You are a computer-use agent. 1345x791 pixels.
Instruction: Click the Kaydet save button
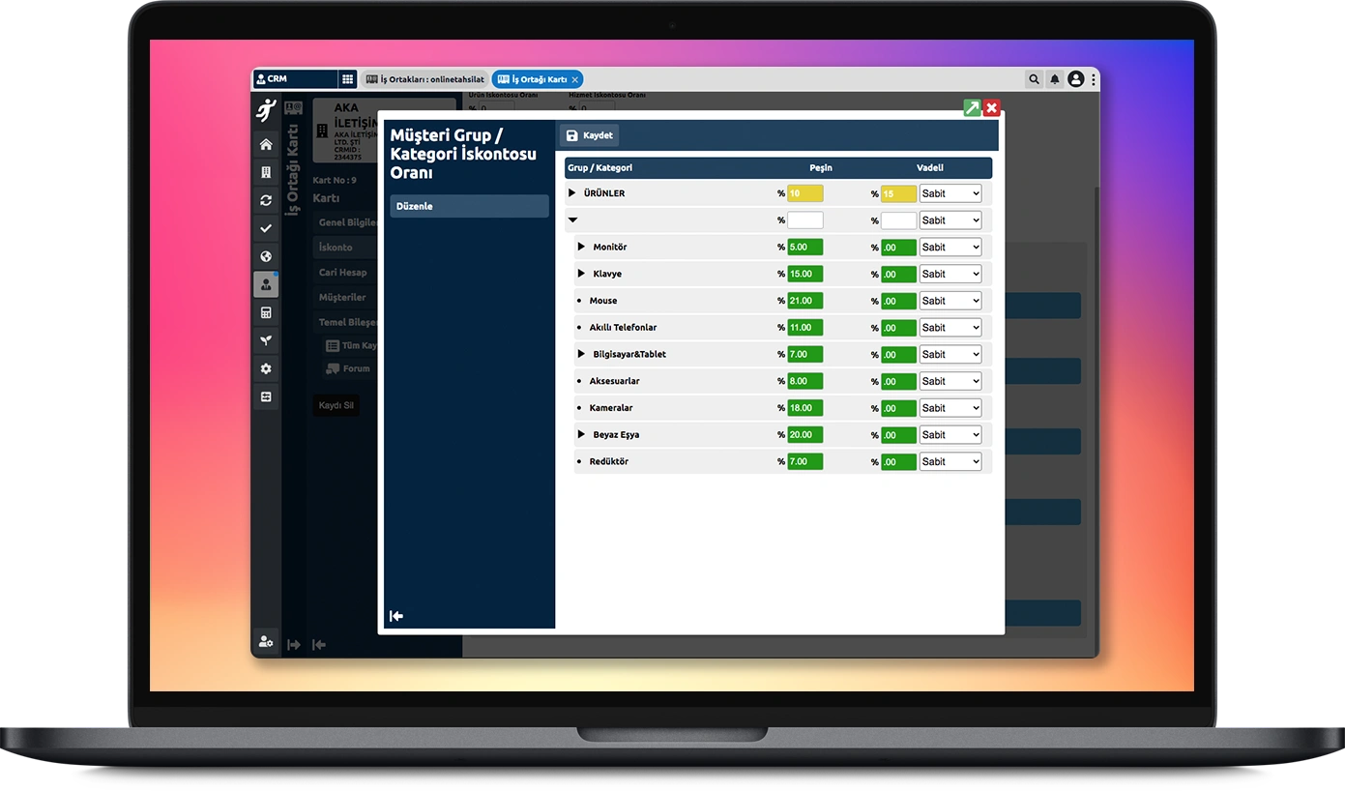point(589,135)
